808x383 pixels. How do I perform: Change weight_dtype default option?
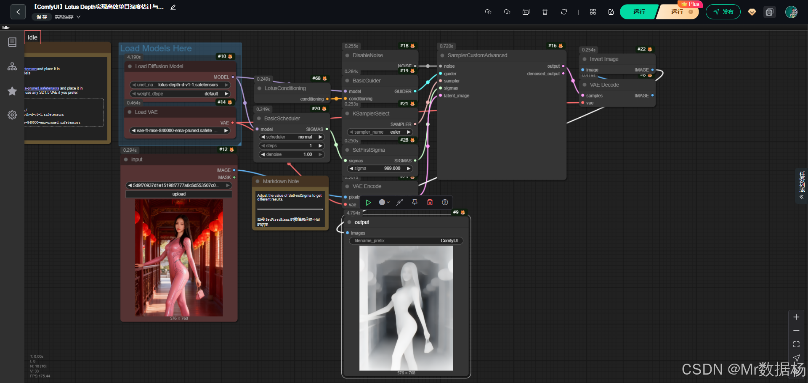click(x=180, y=94)
